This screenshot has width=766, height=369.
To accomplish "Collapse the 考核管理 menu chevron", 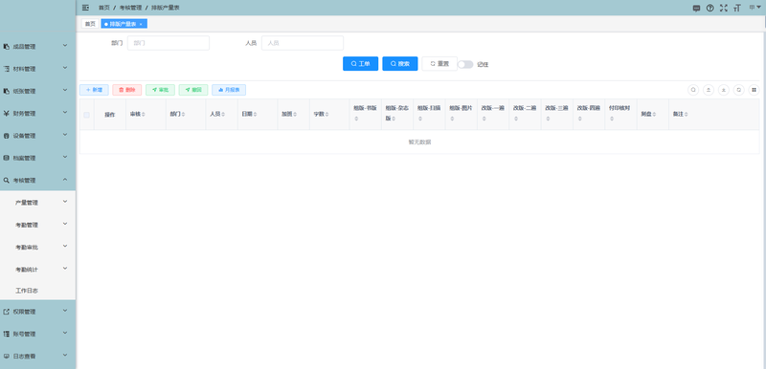I will (x=65, y=180).
